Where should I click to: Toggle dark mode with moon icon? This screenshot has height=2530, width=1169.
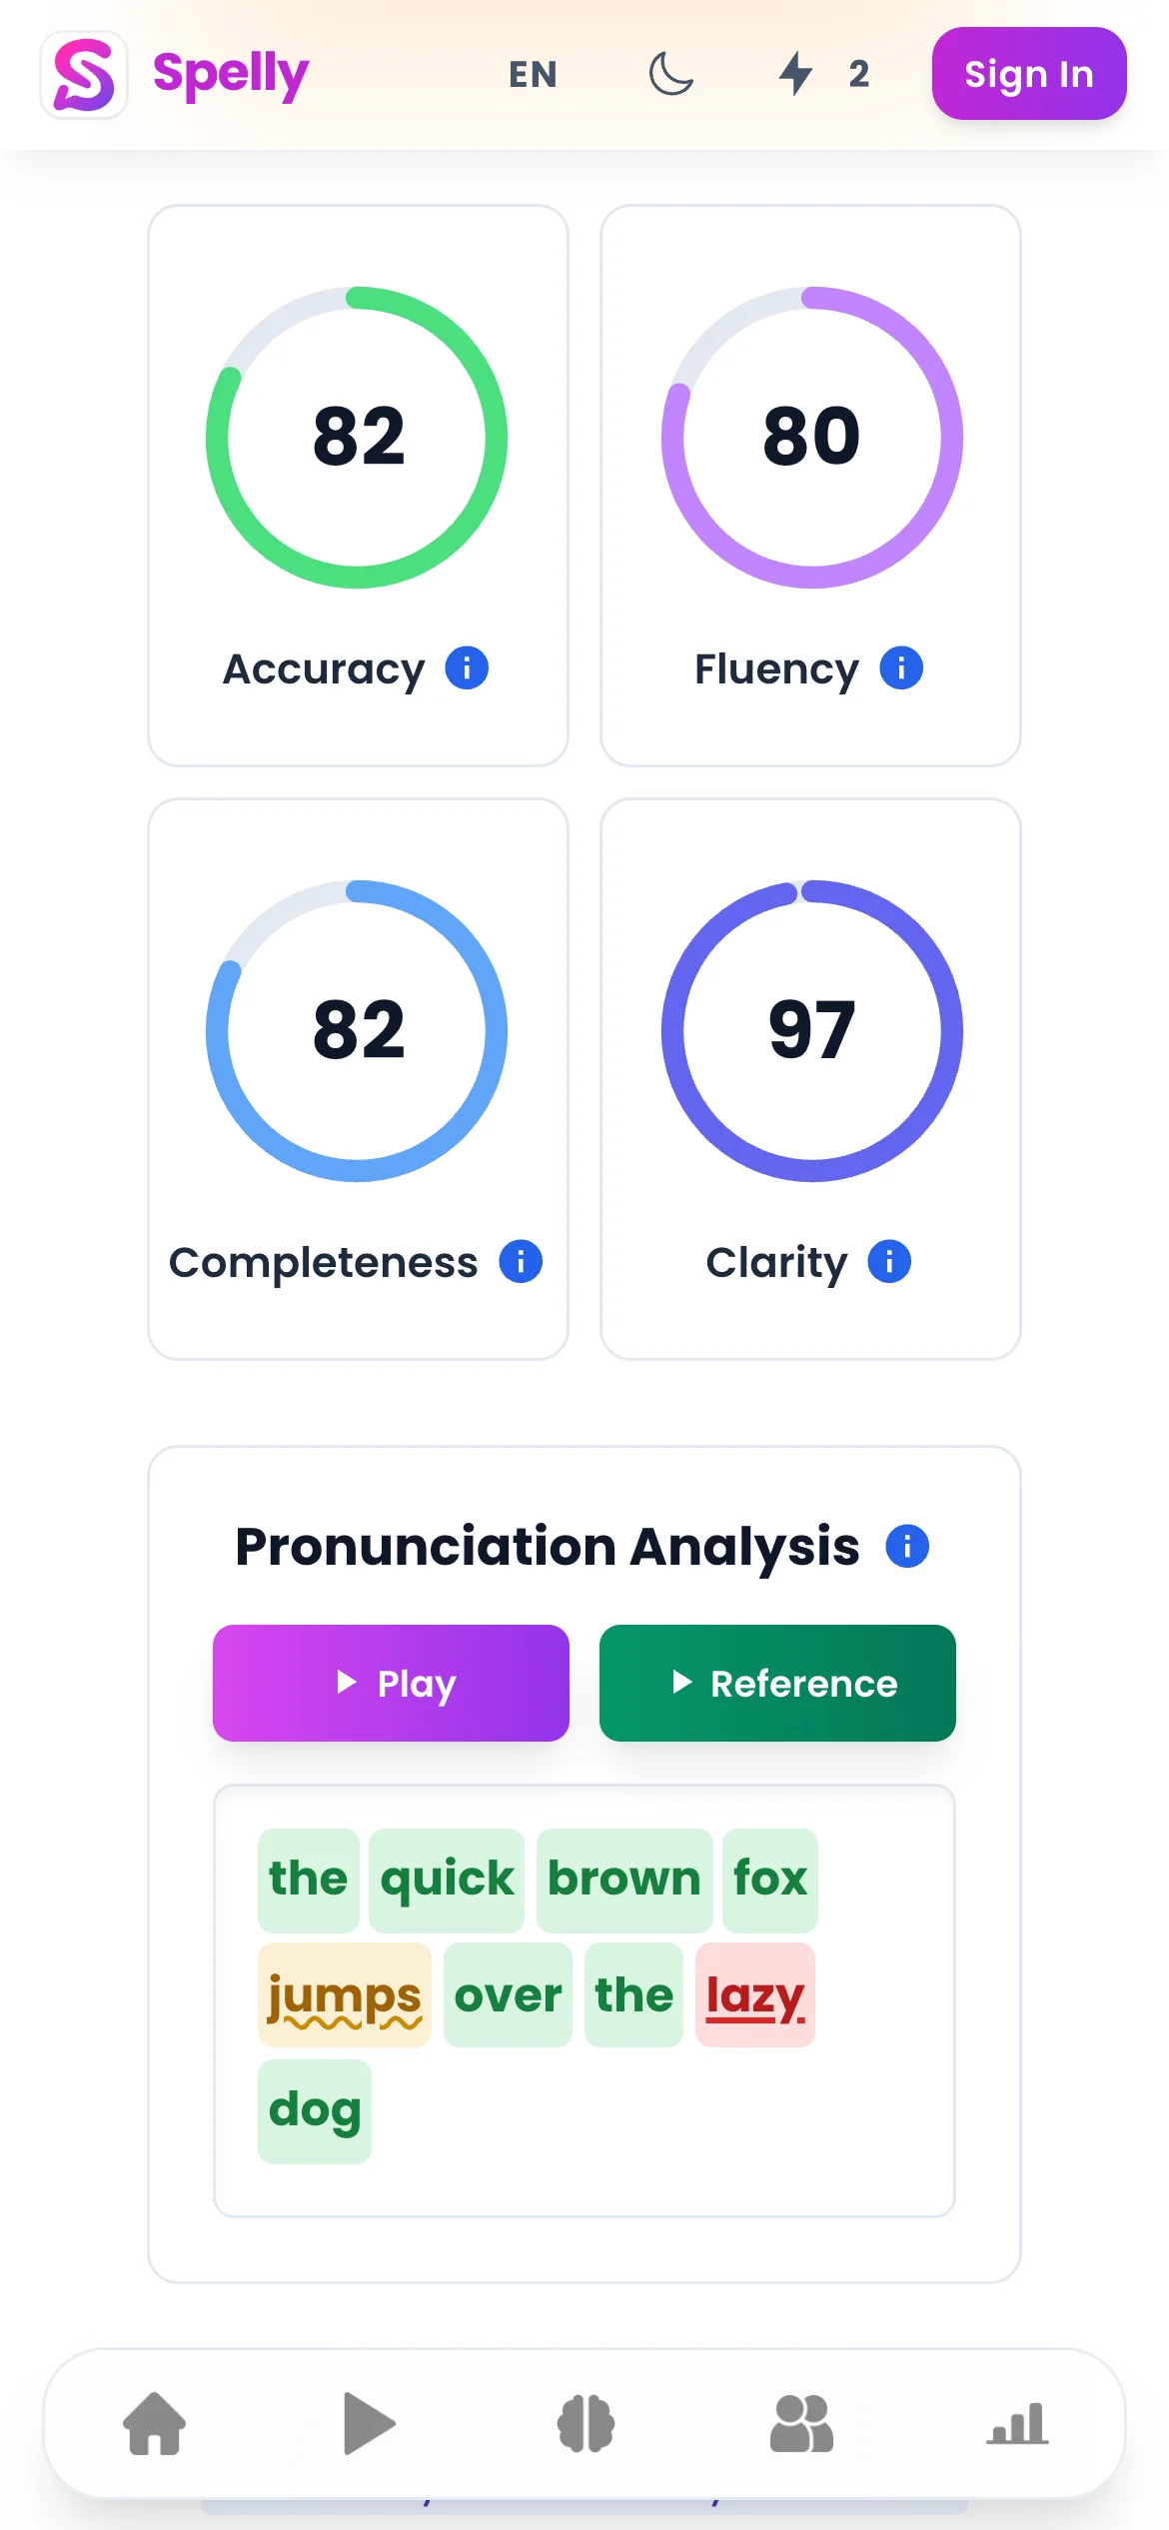coord(670,74)
